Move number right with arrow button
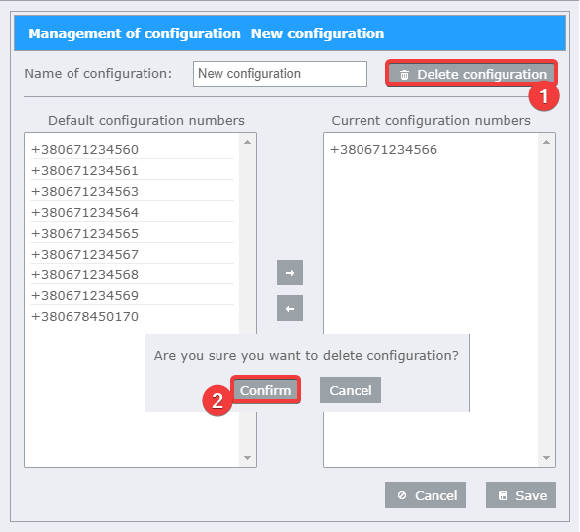580x532 pixels. tap(290, 272)
